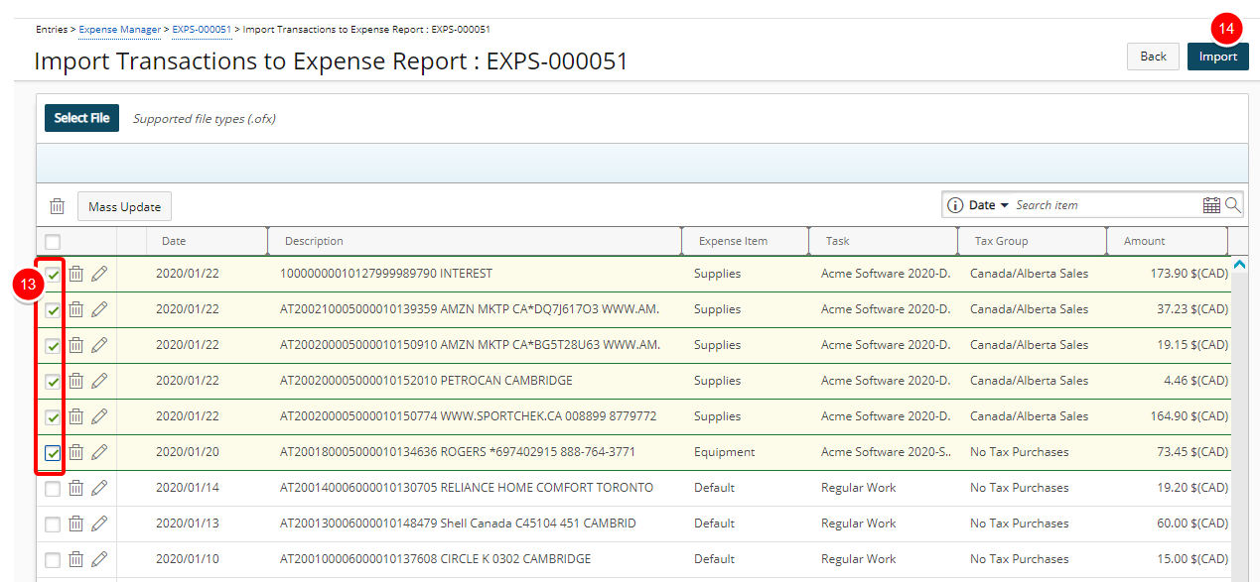Click the Import button
The height and width of the screenshot is (582, 1260).
click(1218, 57)
